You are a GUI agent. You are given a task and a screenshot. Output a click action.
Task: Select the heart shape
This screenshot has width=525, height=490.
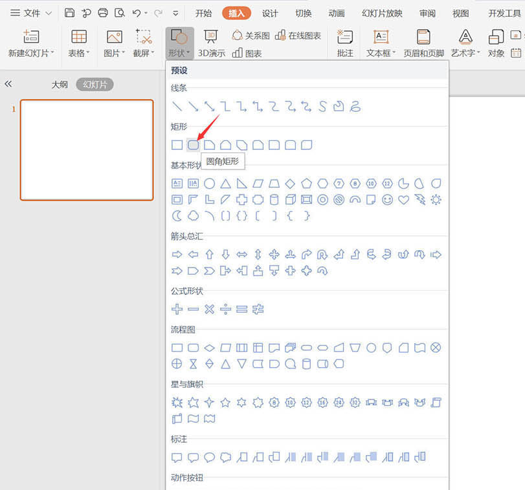click(x=403, y=200)
